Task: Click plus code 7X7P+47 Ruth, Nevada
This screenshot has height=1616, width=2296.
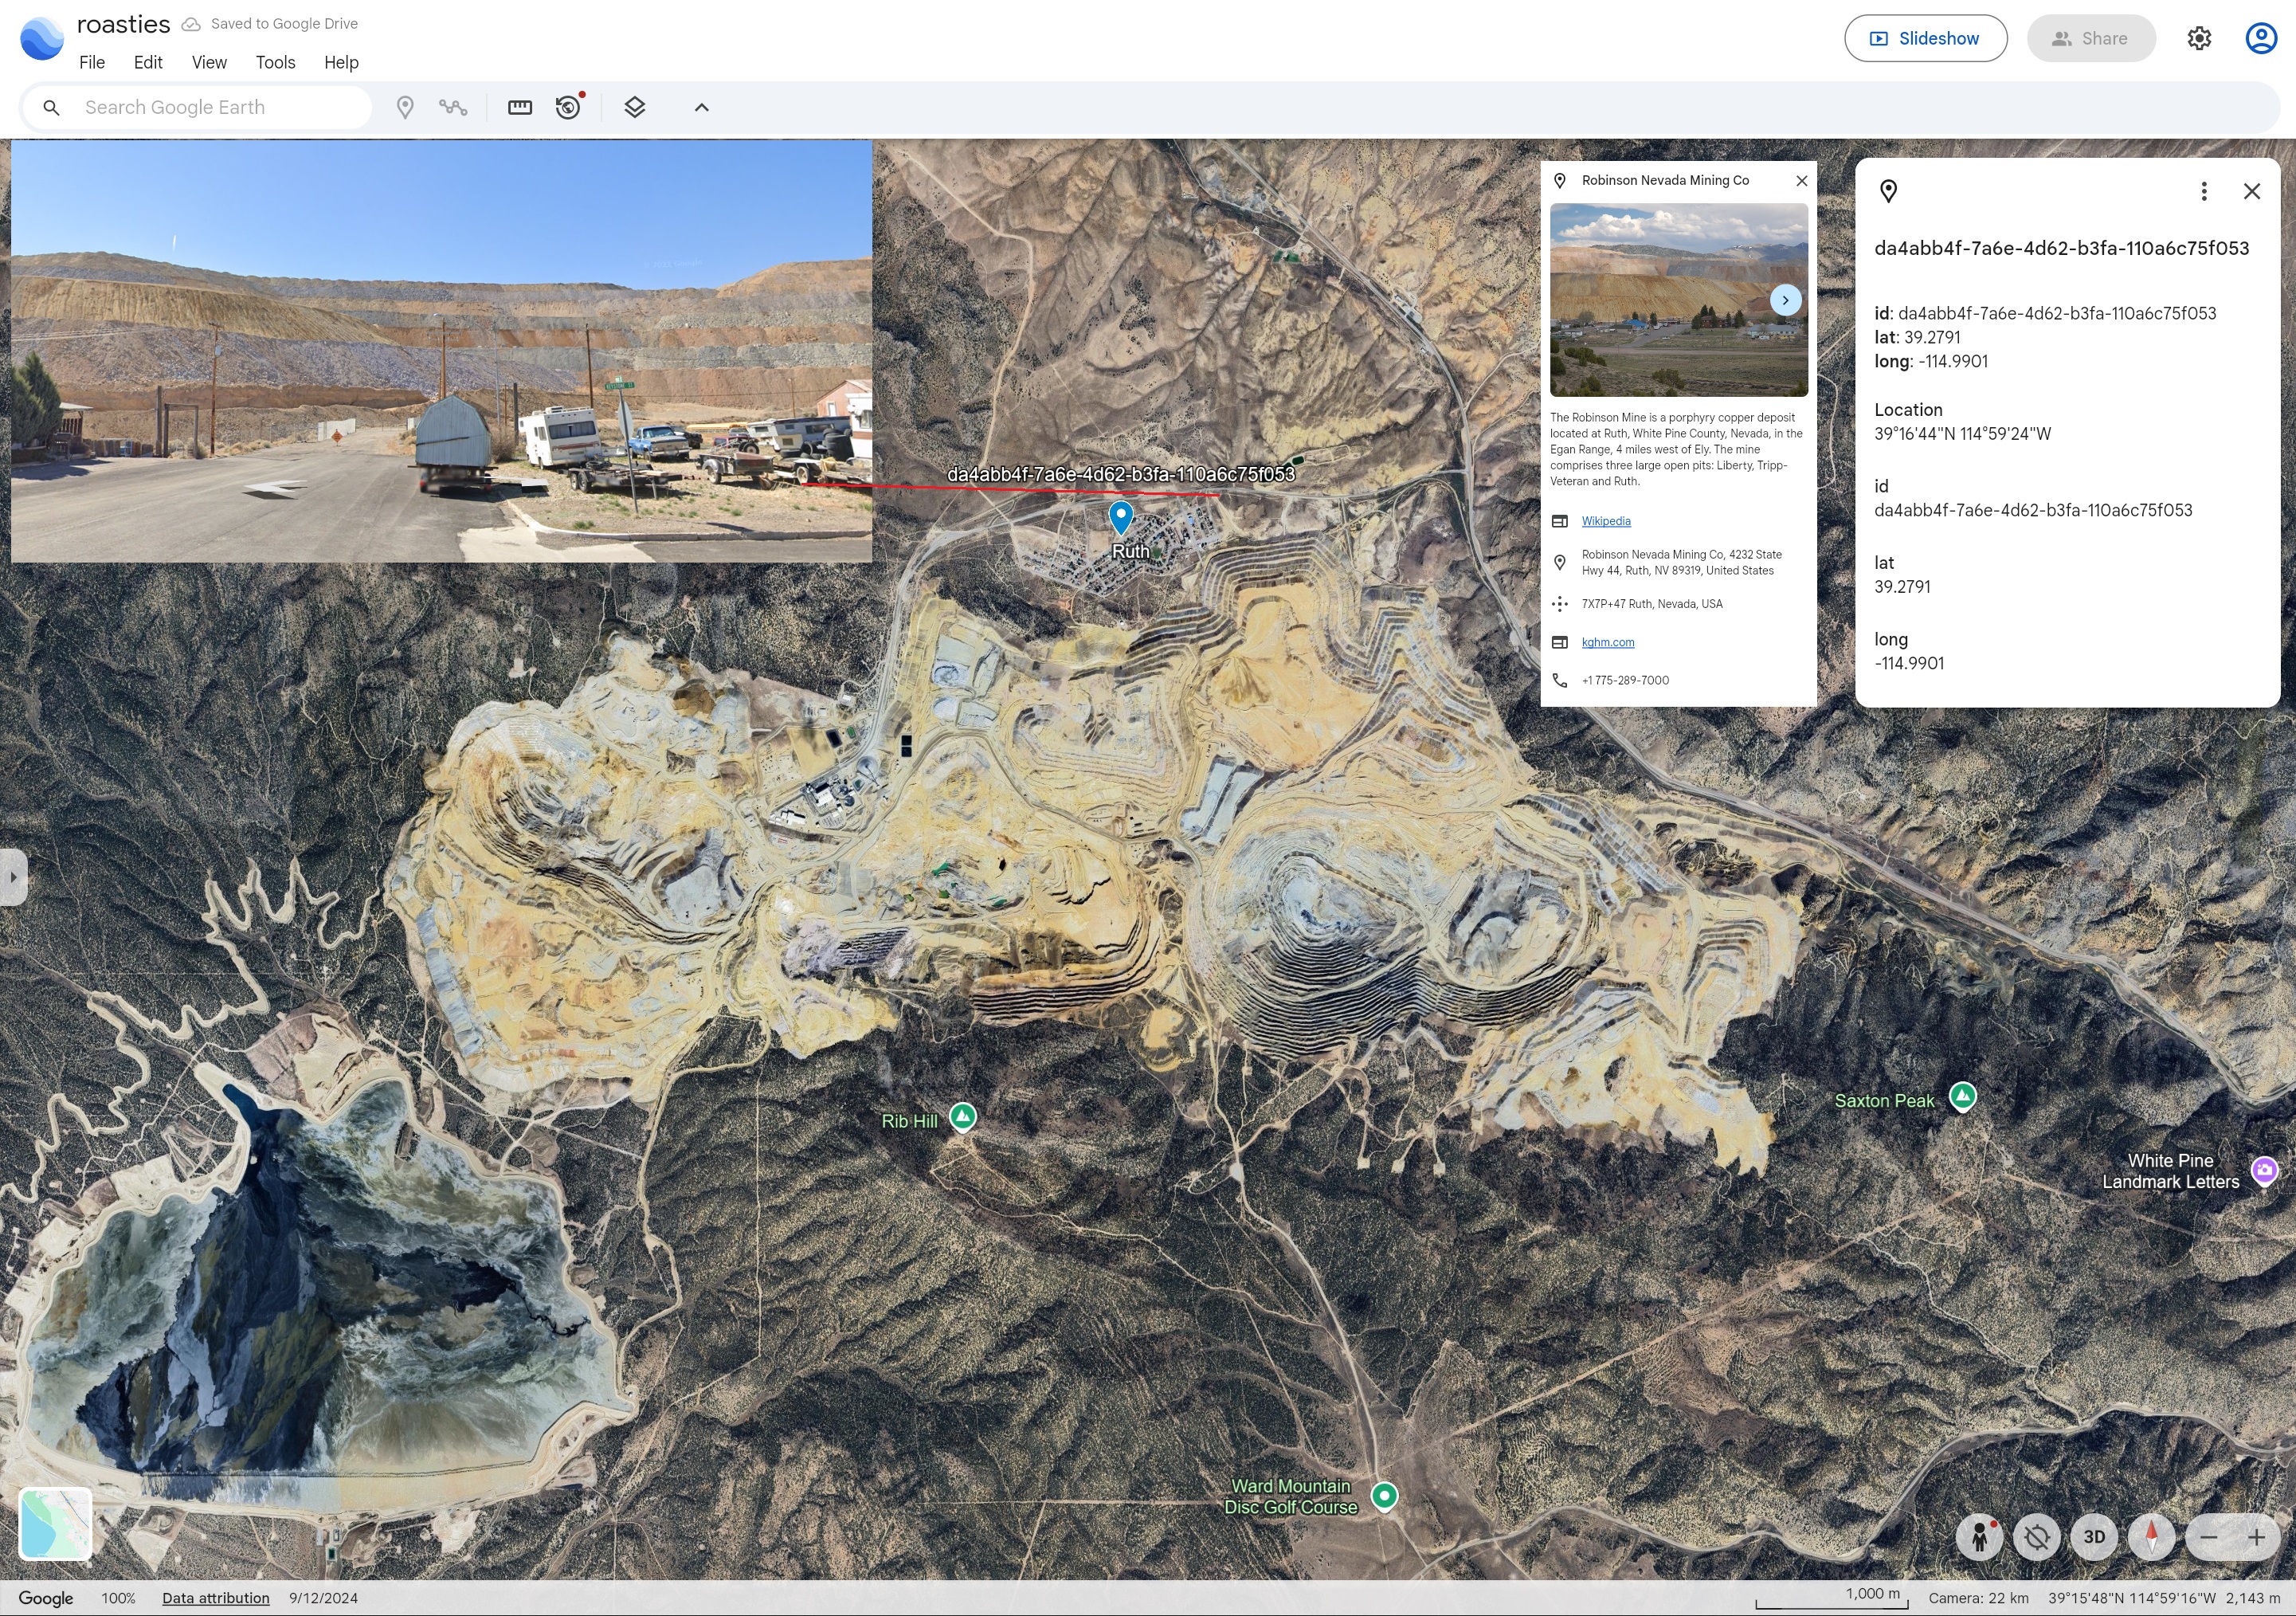Action: pos(1652,604)
